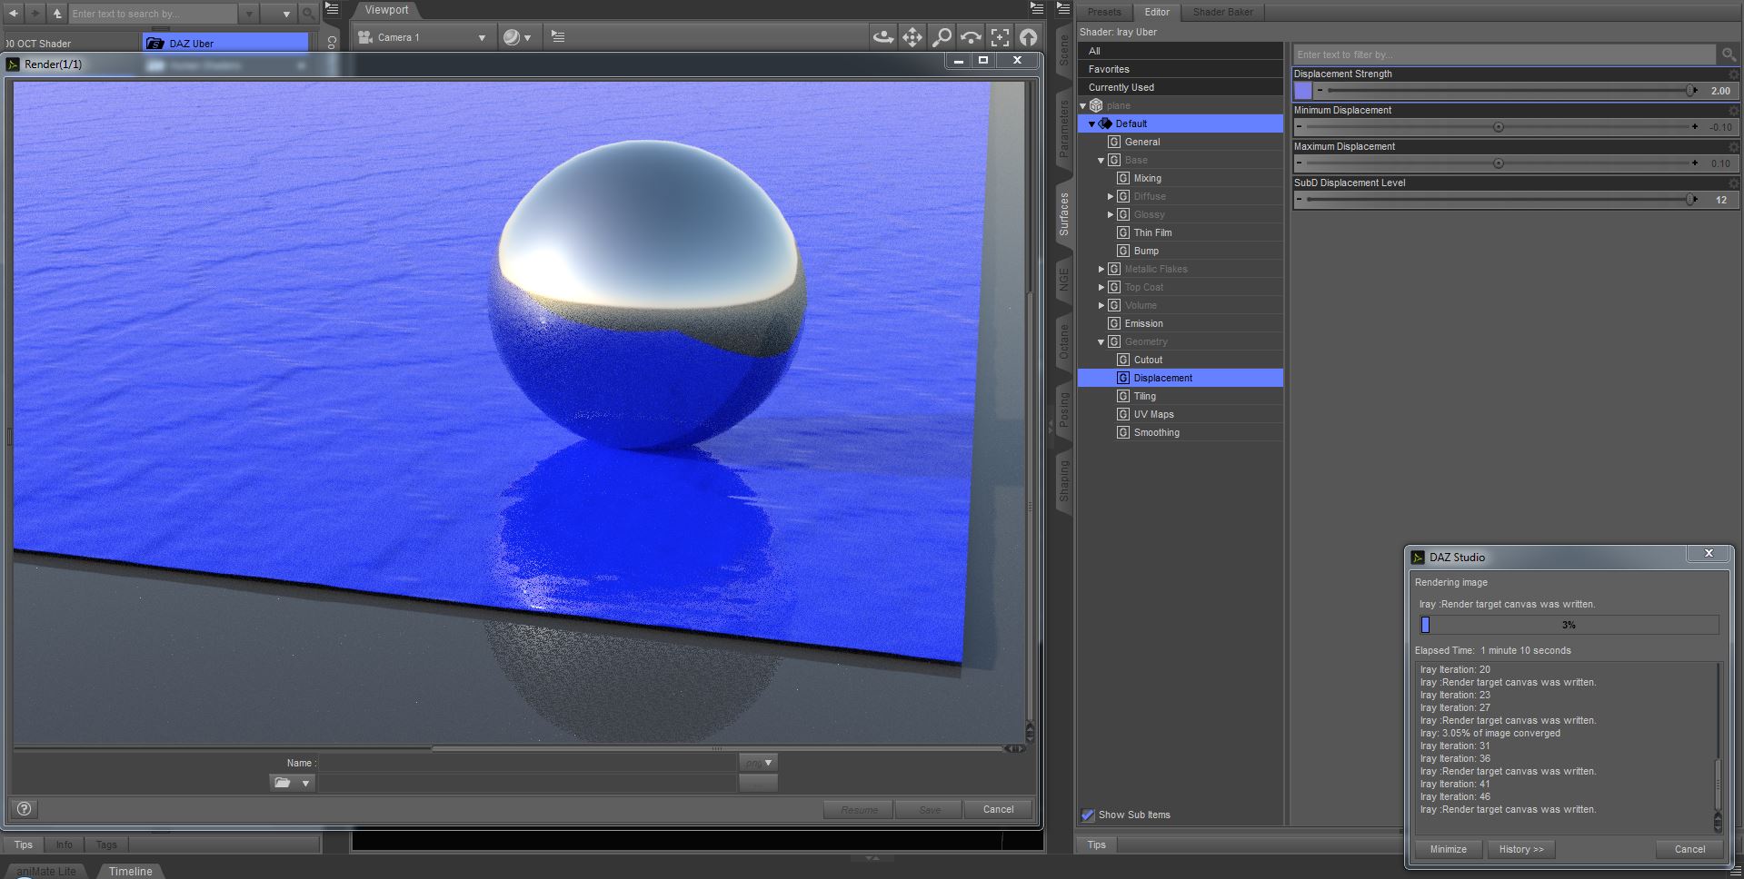Click the help question mark in render window
Viewport: 1744px width, 879px height.
point(25,809)
